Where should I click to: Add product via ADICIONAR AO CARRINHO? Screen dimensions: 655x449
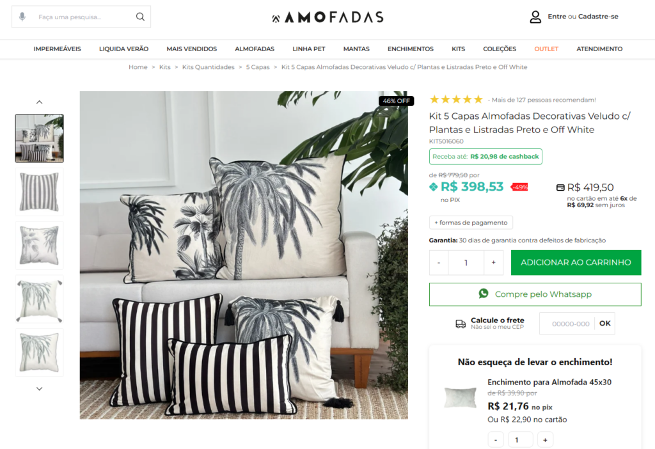[x=576, y=262]
